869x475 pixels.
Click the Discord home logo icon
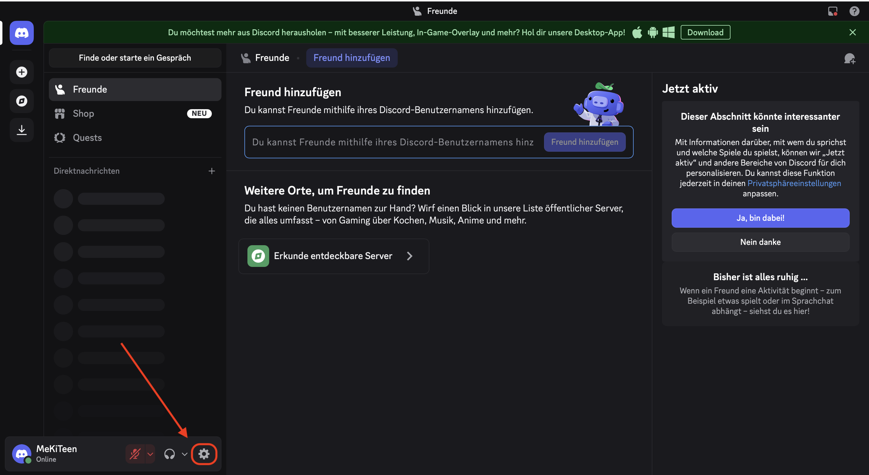[22, 33]
